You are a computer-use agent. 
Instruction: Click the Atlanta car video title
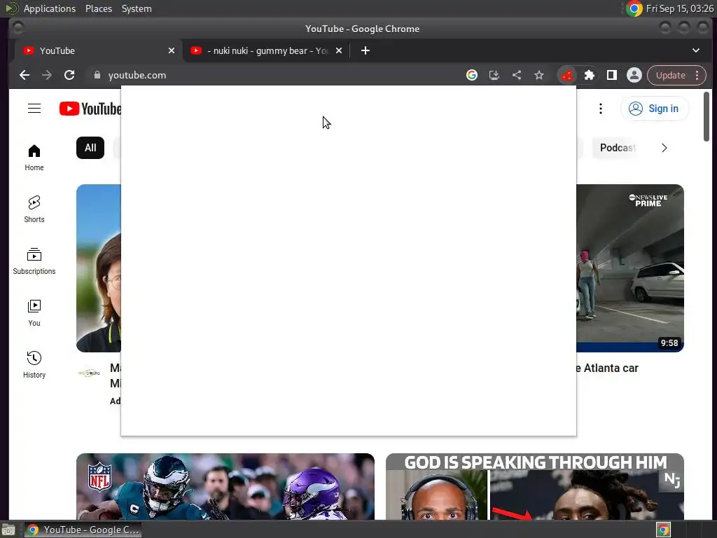tap(607, 368)
